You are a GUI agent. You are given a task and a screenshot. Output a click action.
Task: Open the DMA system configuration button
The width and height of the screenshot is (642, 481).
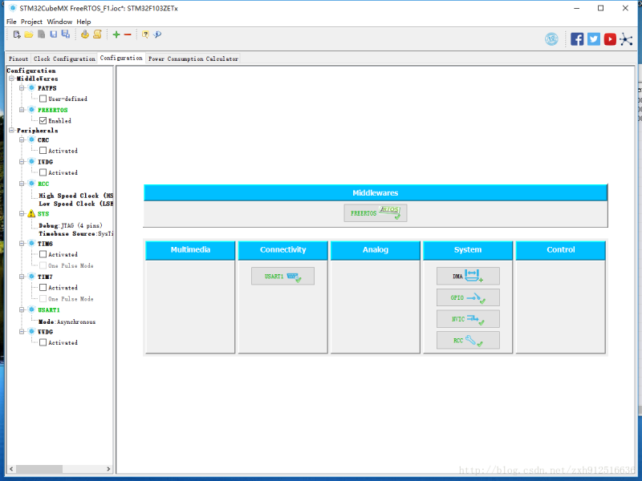pyautogui.click(x=468, y=276)
